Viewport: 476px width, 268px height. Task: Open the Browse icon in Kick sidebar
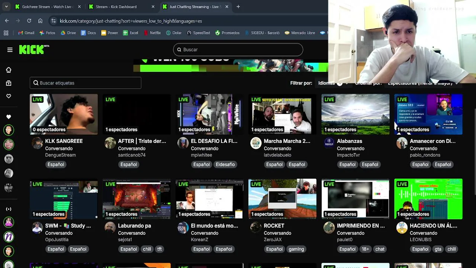[9, 83]
